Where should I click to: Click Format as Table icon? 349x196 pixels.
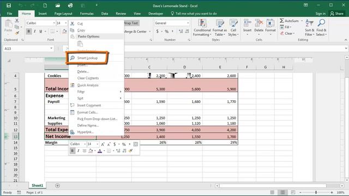point(220,28)
